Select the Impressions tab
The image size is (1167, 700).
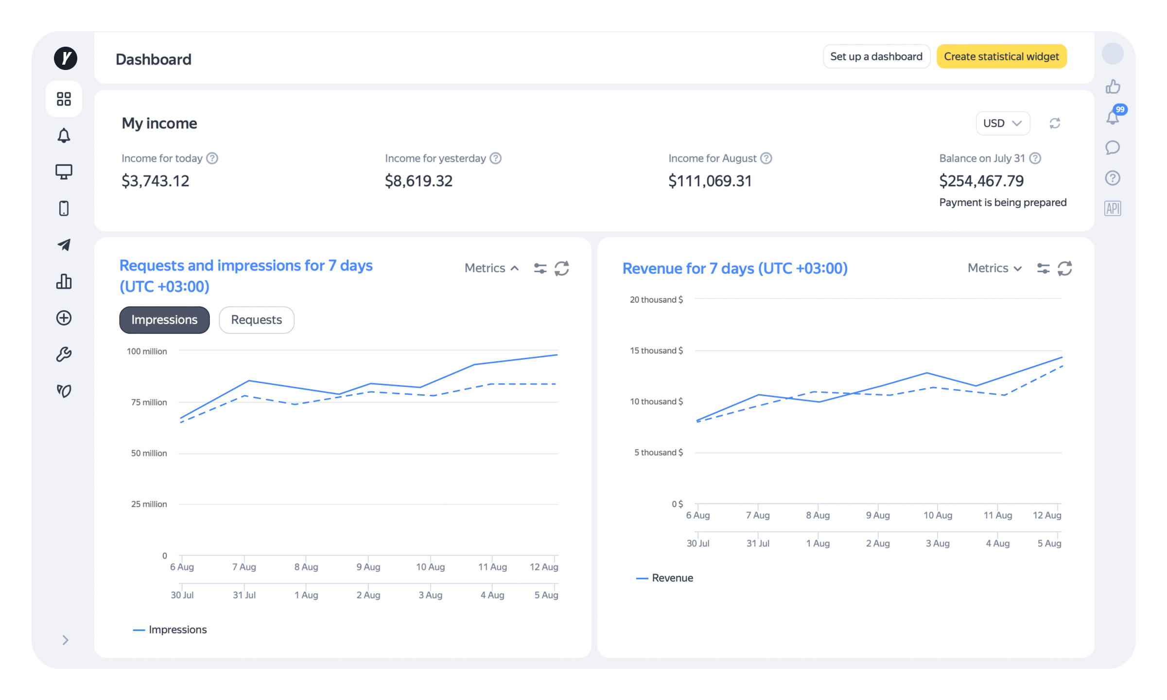point(164,320)
